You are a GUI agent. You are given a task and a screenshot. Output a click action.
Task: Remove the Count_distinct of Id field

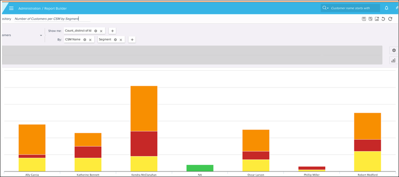pyautogui.click(x=101, y=31)
